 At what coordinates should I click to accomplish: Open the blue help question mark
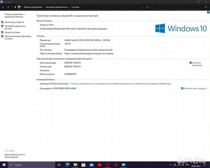pos(208,12)
